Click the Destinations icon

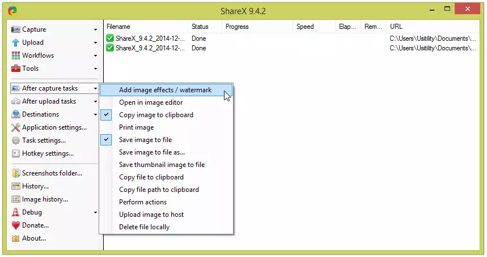coord(15,114)
